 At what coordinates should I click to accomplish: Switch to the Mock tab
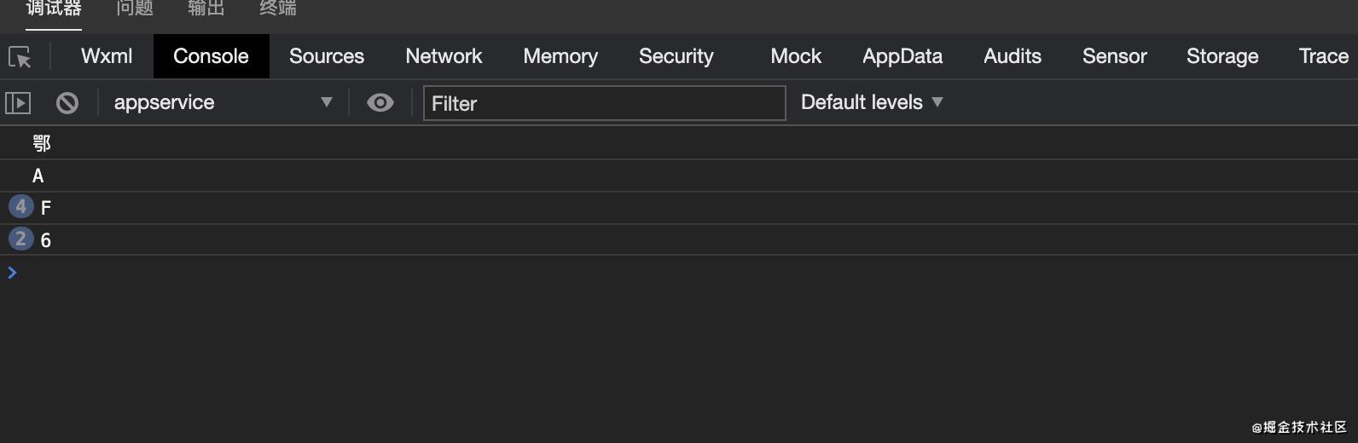coord(796,56)
